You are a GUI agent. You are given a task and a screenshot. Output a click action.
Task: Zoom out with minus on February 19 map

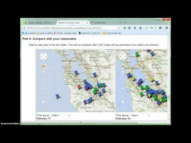tap(123, 102)
